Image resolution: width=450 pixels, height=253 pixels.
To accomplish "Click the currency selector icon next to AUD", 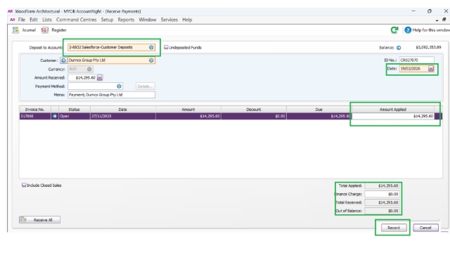I will click(89, 69).
